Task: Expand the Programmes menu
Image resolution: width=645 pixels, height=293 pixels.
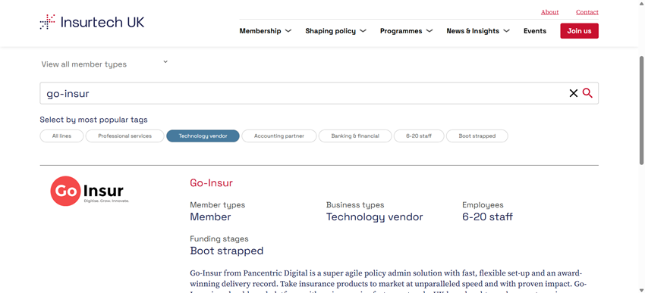Action: pos(407,31)
